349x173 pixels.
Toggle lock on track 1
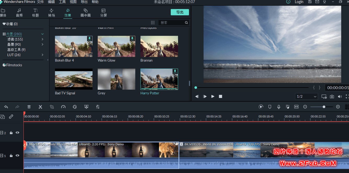pyautogui.click(x=11, y=155)
